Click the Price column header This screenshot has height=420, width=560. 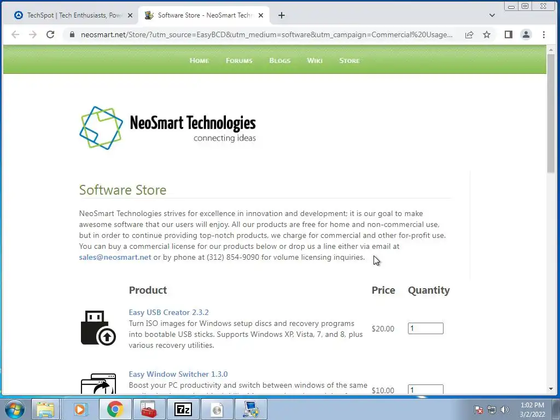[383, 290]
